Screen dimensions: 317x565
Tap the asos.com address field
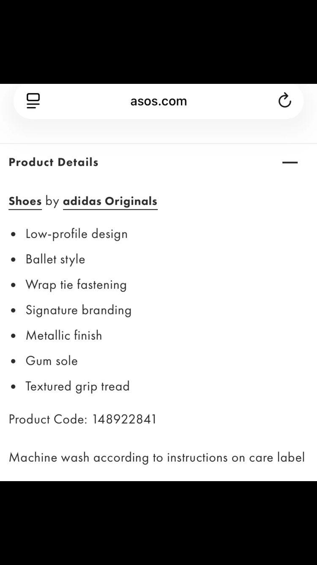158,101
